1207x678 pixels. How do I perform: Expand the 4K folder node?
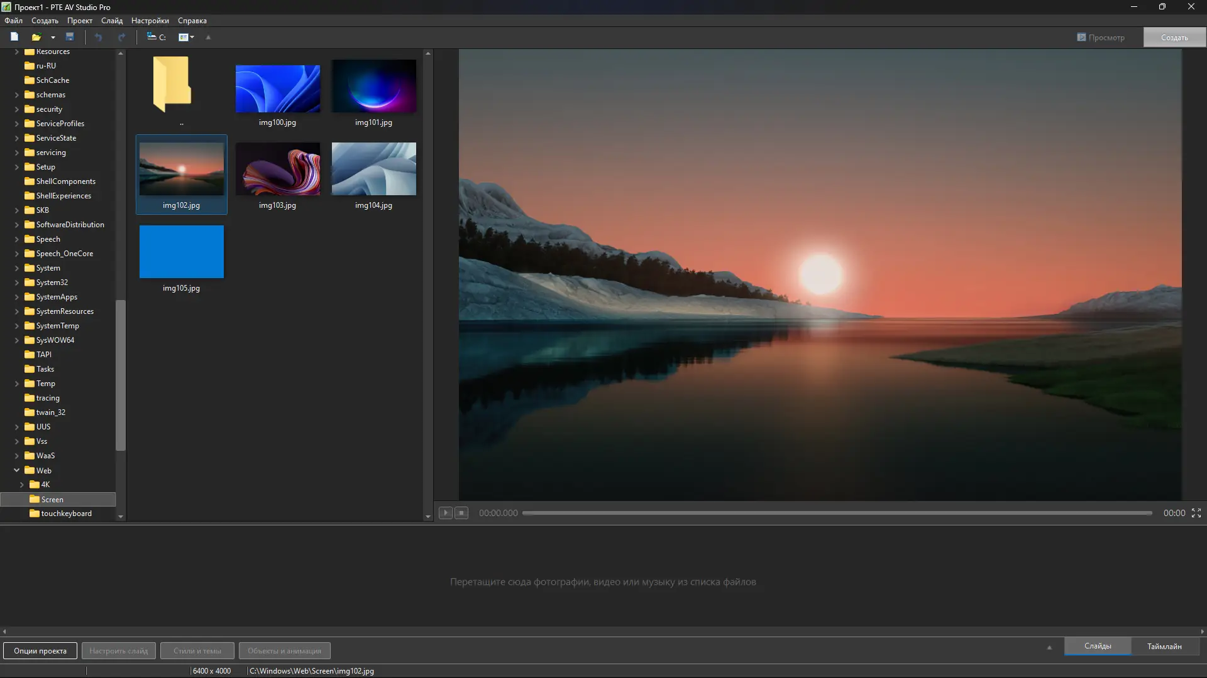click(22, 485)
